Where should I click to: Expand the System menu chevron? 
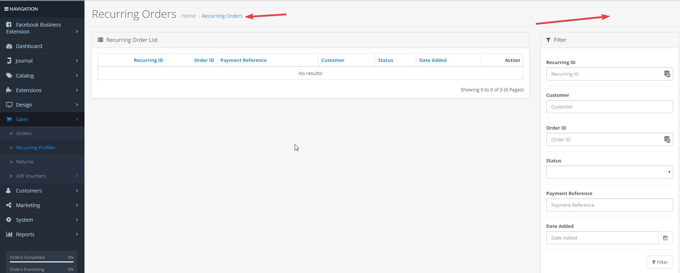77,219
